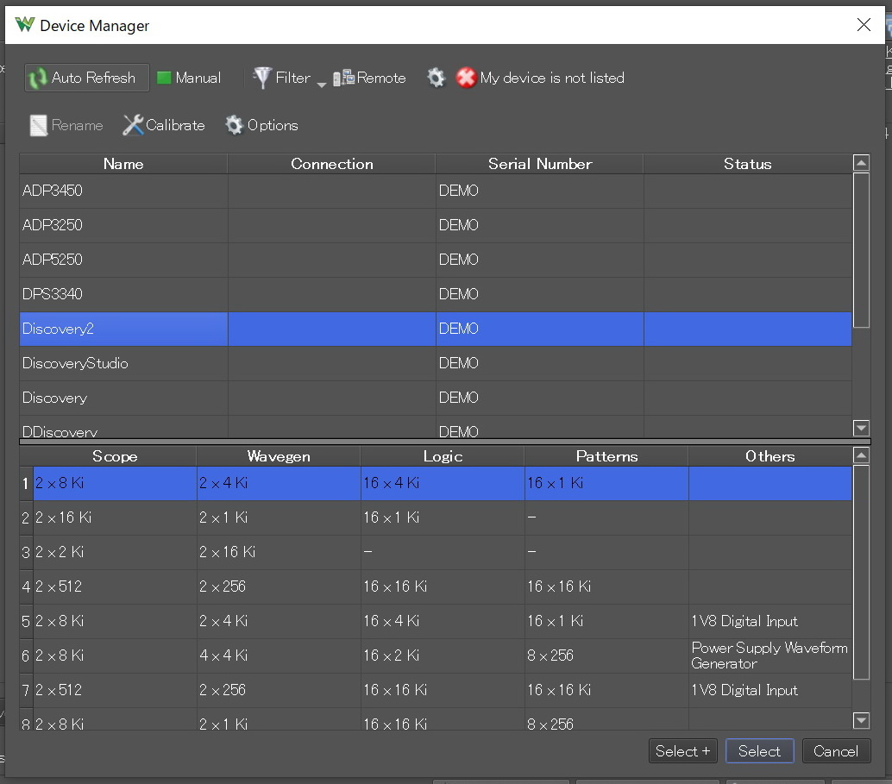Open Calibrate tool with wrench icon

pyautogui.click(x=164, y=125)
